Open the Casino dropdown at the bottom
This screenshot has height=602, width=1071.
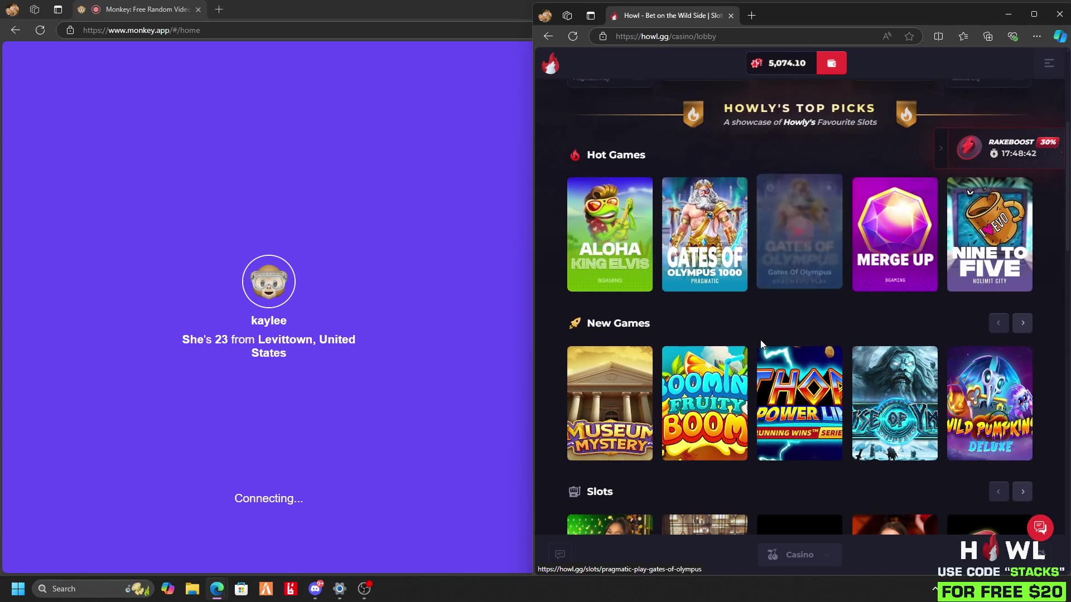[799, 555]
